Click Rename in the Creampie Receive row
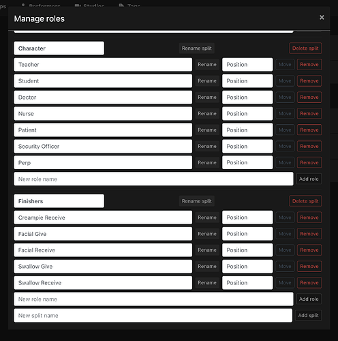Image resolution: width=338 pixels, height=341 pixels. 207,218
